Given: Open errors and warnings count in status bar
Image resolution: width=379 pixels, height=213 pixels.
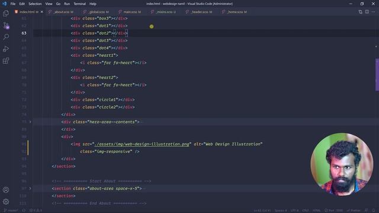Looking at the screenshot, I should tap(36, 211).
